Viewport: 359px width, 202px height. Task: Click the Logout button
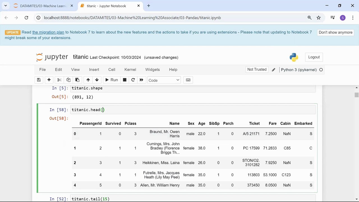[x=314, y=57]
